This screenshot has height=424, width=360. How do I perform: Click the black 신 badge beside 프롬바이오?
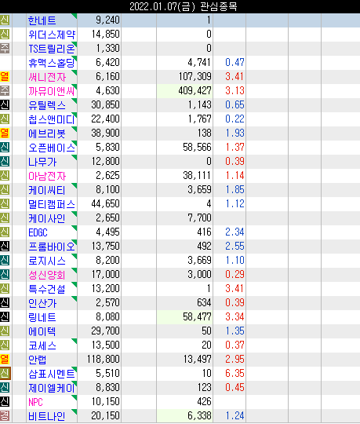[x=5, y=247]
